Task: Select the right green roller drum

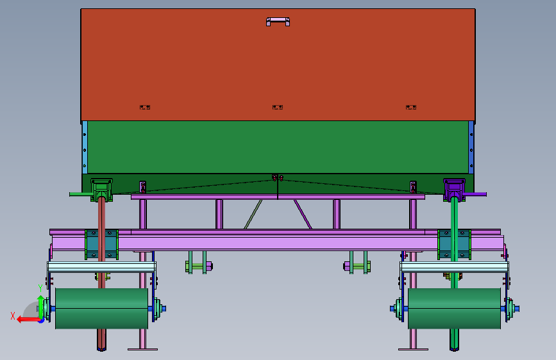Action: (x=454, y=309)
